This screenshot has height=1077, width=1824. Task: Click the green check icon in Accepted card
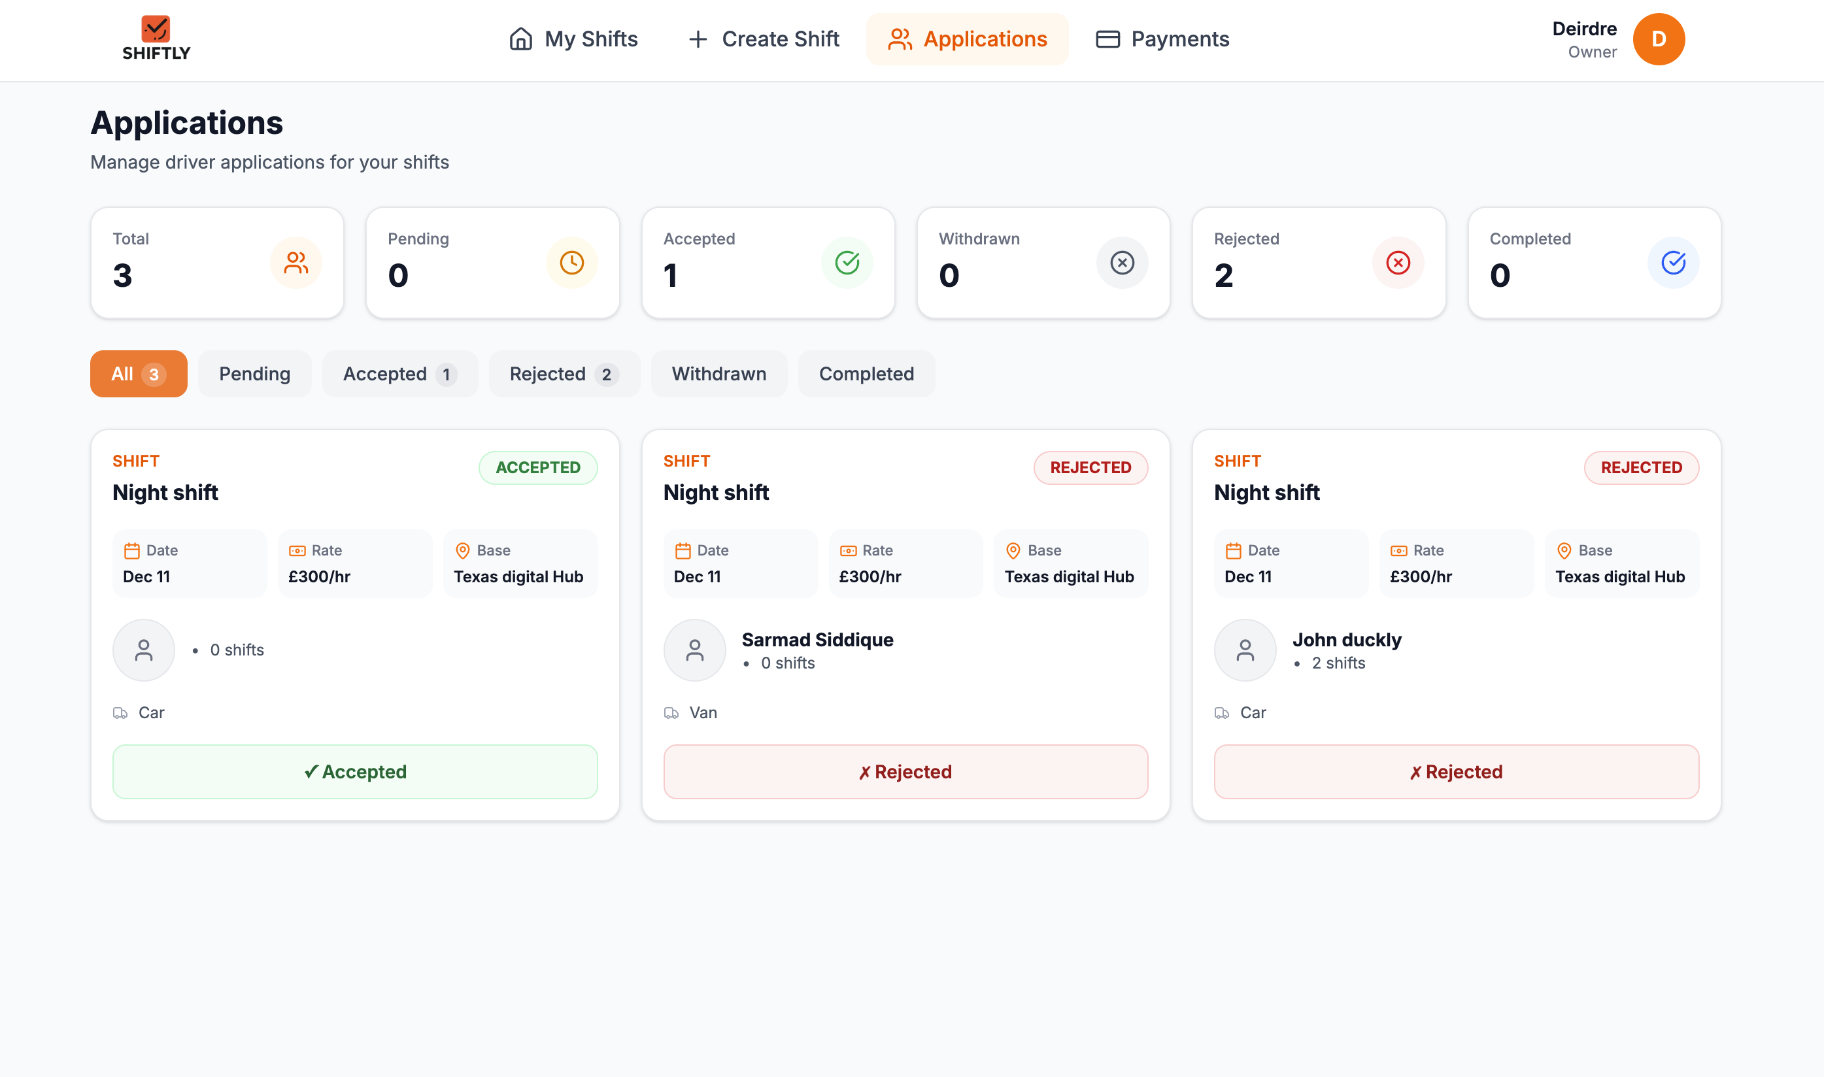(847, 263)
